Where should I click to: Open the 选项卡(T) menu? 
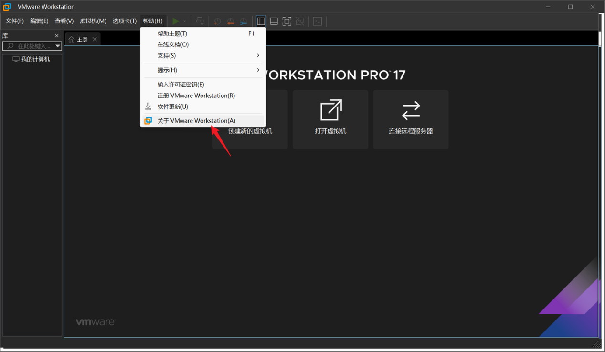125,21
